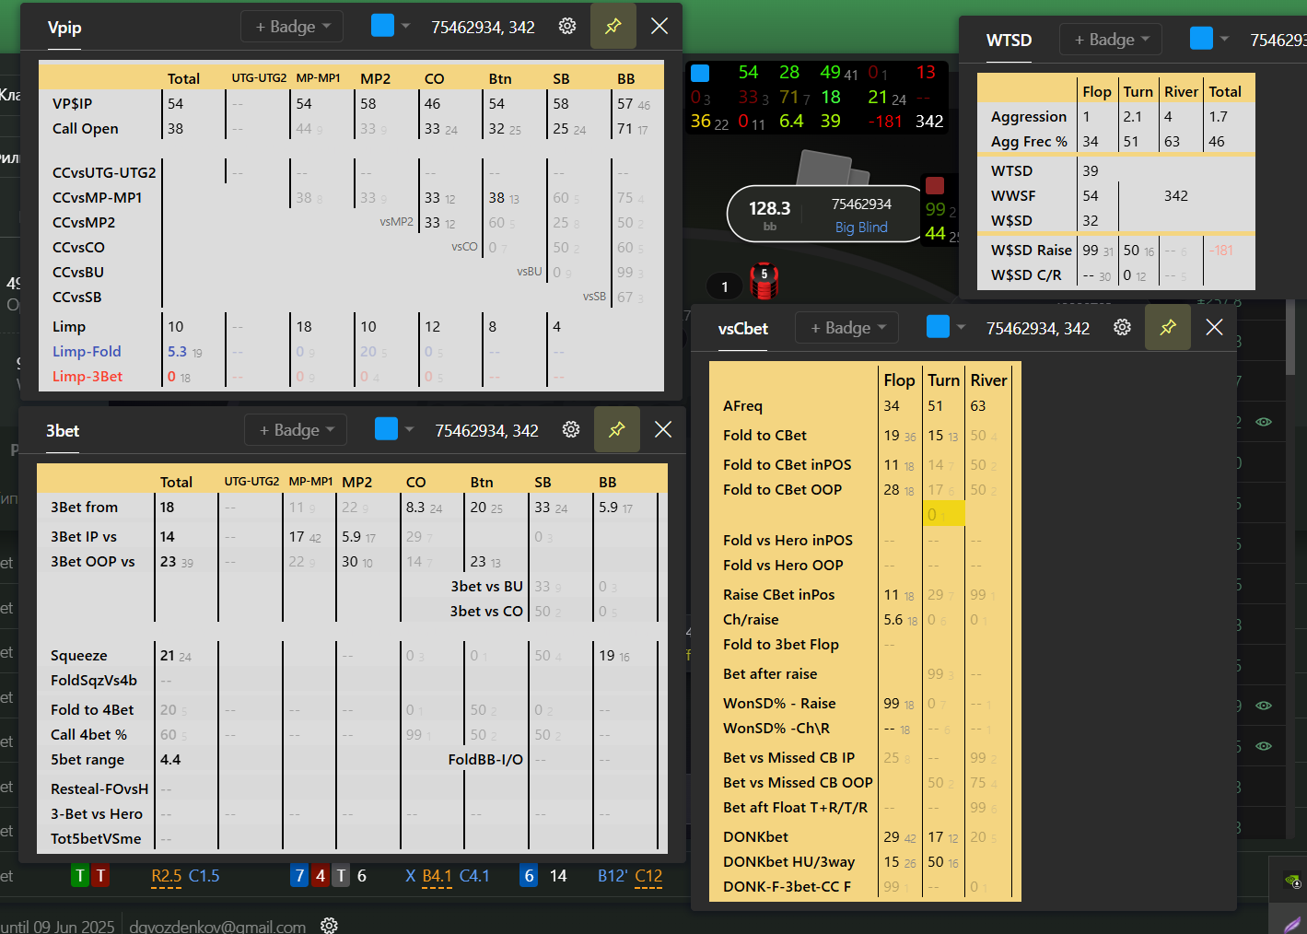Click the scrollbar thumb behind the vsCbet popup
Screen dimensions: 1307x934
point(1290,338)
